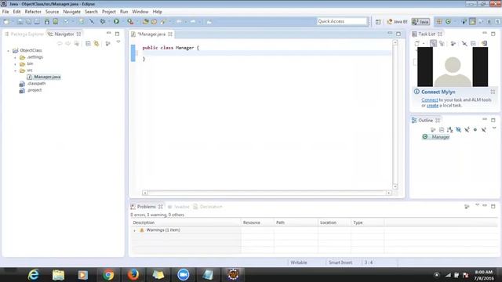
Task: Open the Navigator view menu arrow
Action: pos(118,42)
